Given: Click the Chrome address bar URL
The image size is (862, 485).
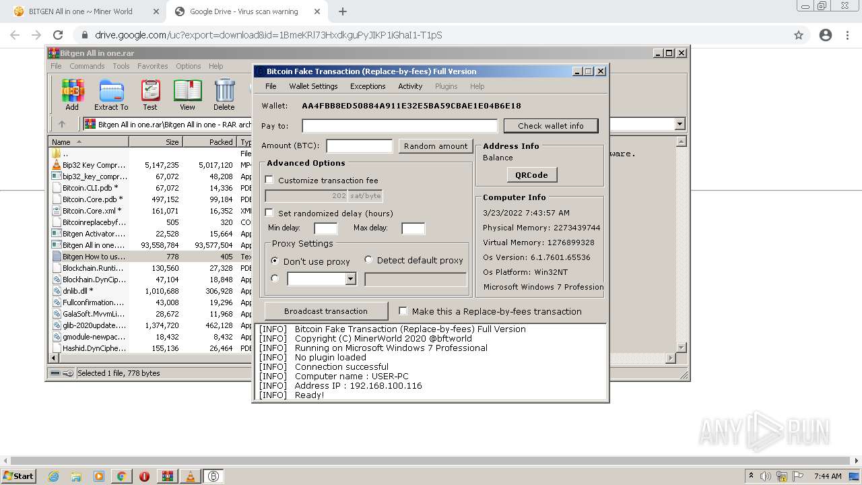Looking at the screenshot, I should pos(268,35).
